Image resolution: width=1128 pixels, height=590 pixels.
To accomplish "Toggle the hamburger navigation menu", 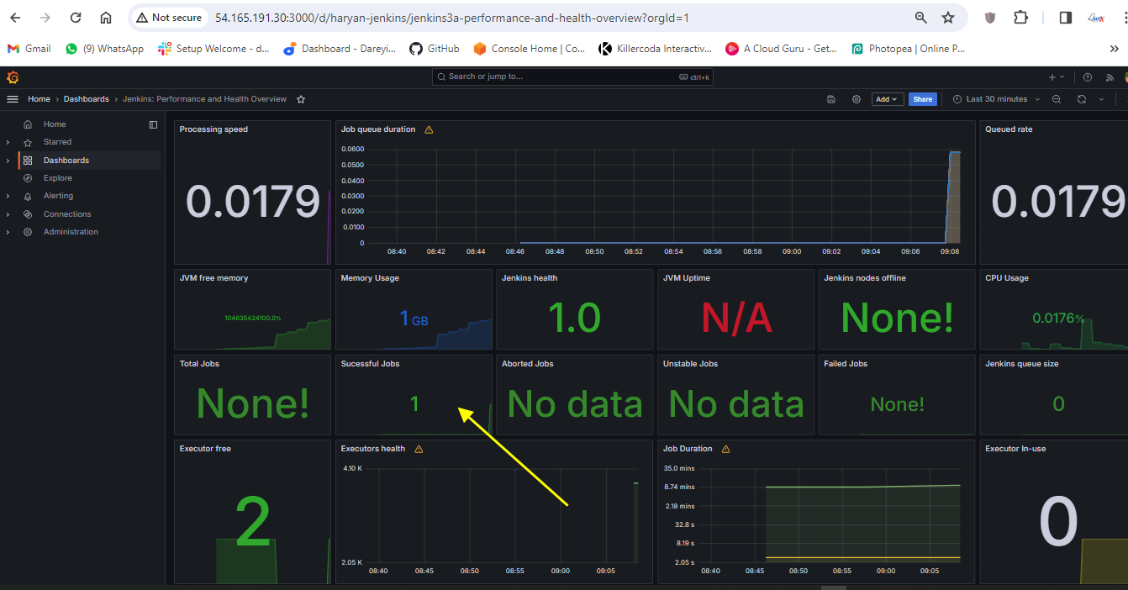I will [x=13, y=99].
